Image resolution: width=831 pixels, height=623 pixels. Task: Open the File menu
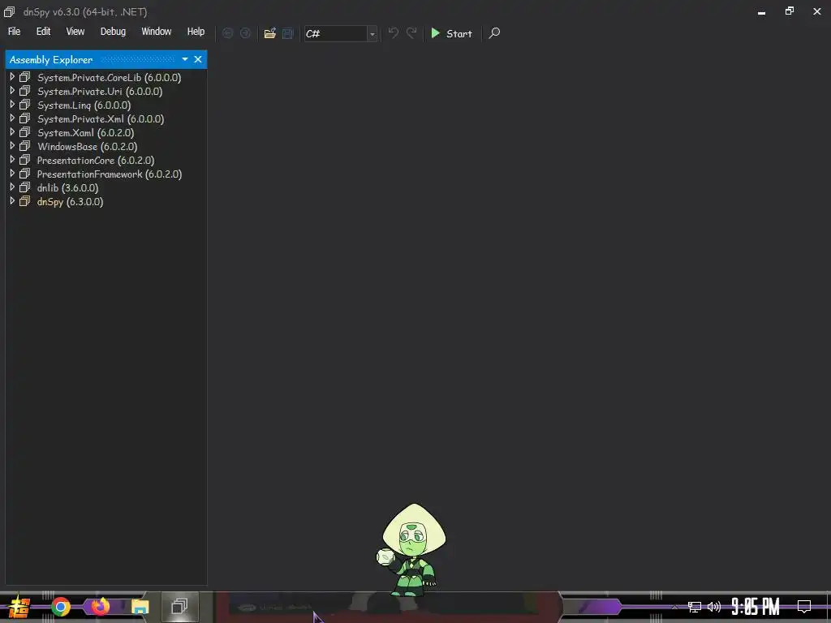(15, 32)
